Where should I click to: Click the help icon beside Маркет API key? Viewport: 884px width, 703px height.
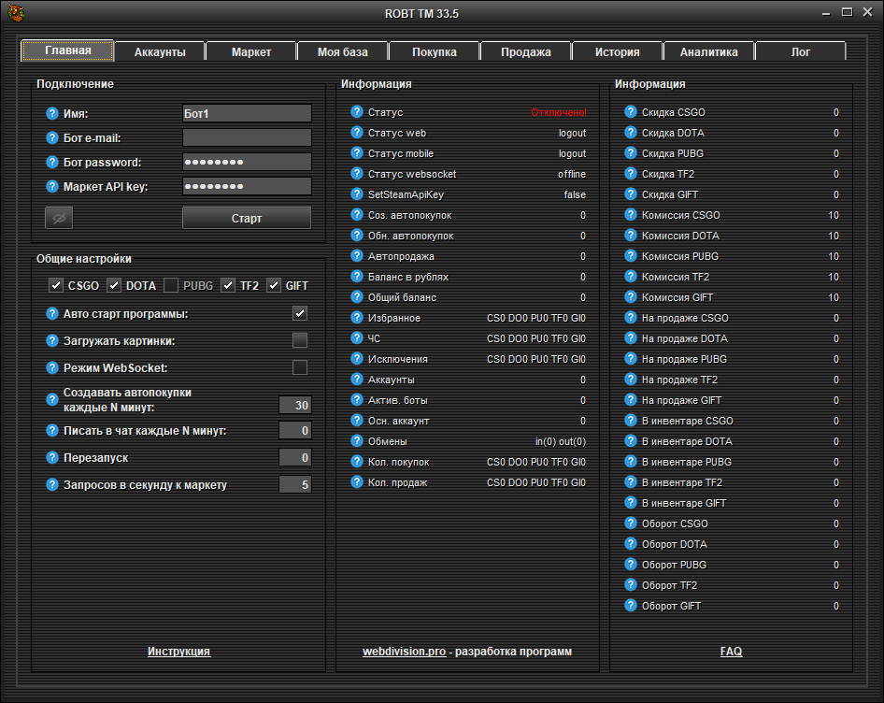click(x=52, y=186)
